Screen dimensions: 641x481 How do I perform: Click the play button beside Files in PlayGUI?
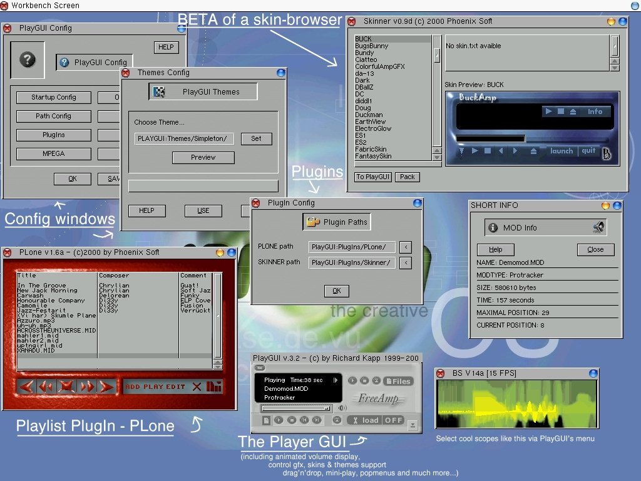(353, 380)
